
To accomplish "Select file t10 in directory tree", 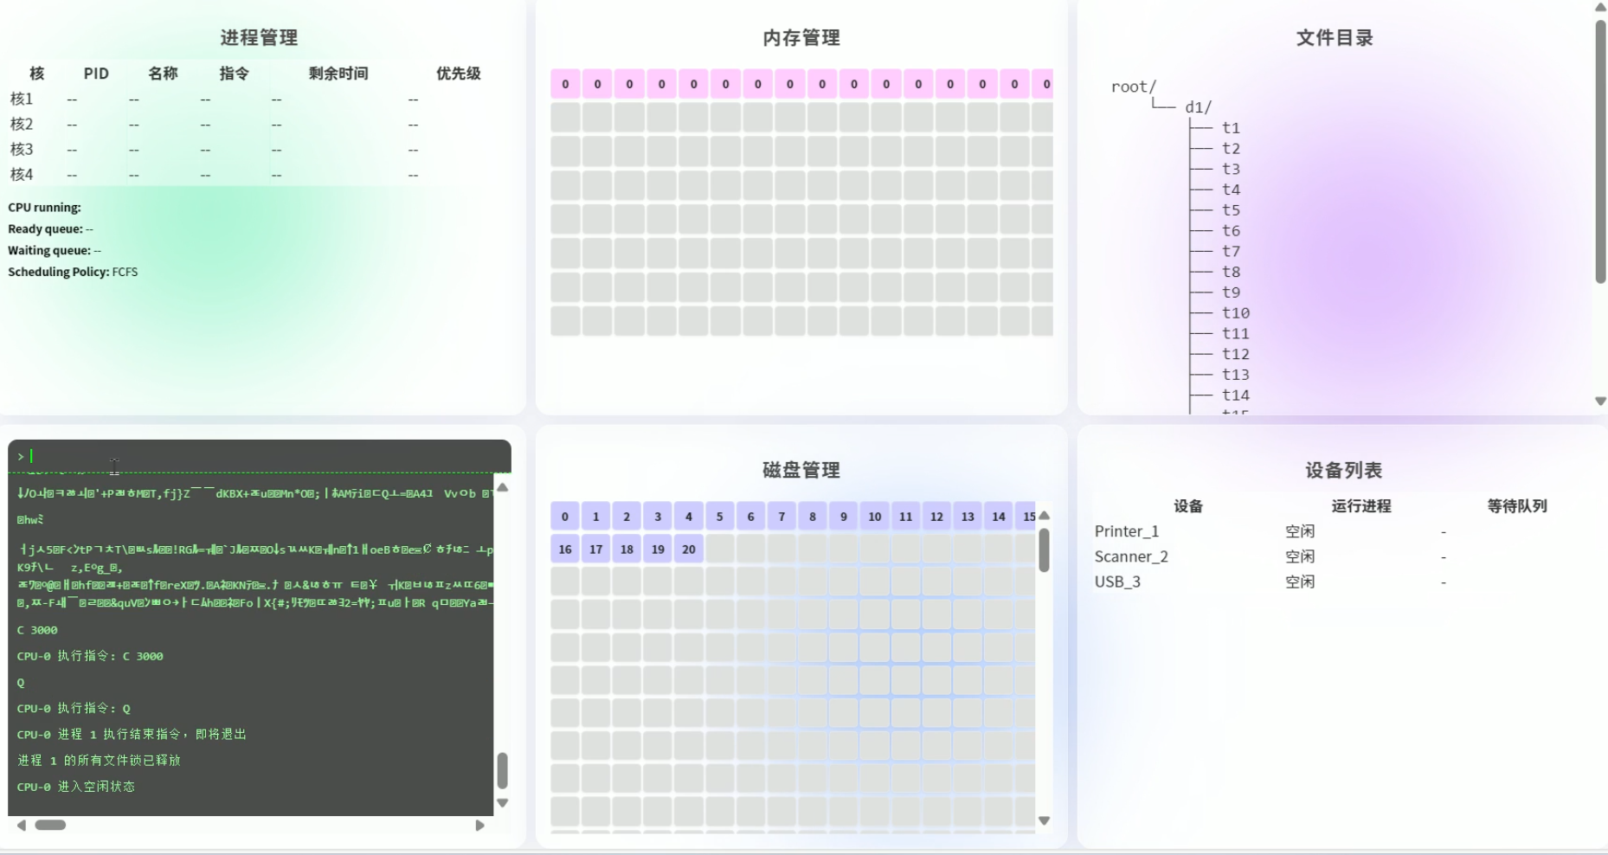I will click(1235, 313).
